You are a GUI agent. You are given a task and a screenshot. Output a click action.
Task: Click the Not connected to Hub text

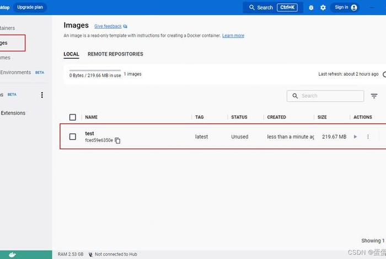pos(116,255)
